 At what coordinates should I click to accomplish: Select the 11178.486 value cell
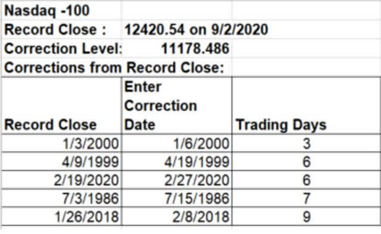click(177, 49)
